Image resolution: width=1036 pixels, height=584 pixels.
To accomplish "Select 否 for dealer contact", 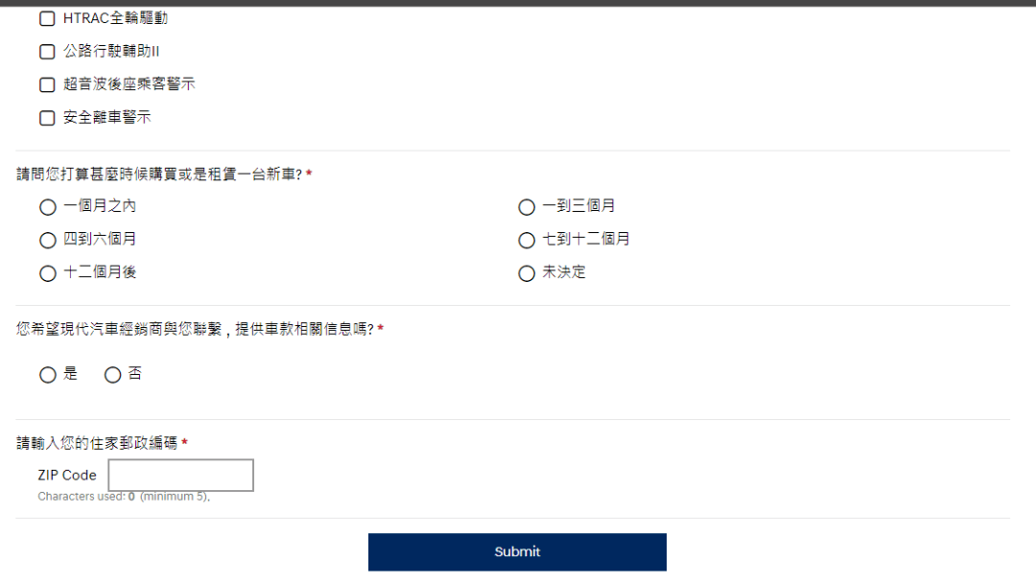I will click(x=113, y=375).
